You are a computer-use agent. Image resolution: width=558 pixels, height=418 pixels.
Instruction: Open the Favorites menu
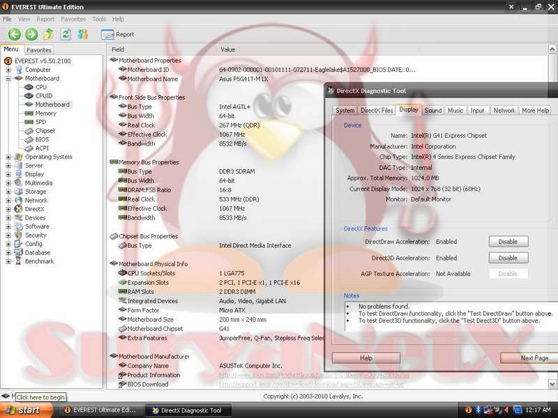click(x=73, y=20)
